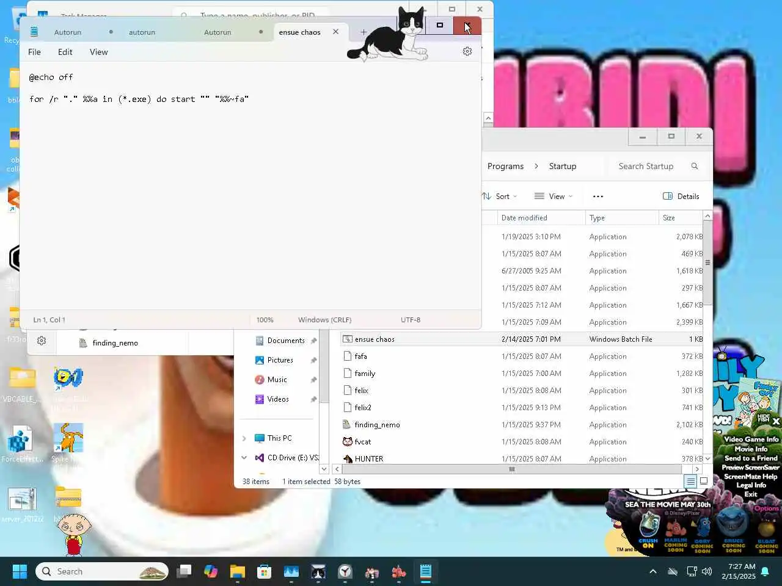This screenshot has width=782, height=586.
Task: Switch to details list view icon
Action: 690,482
